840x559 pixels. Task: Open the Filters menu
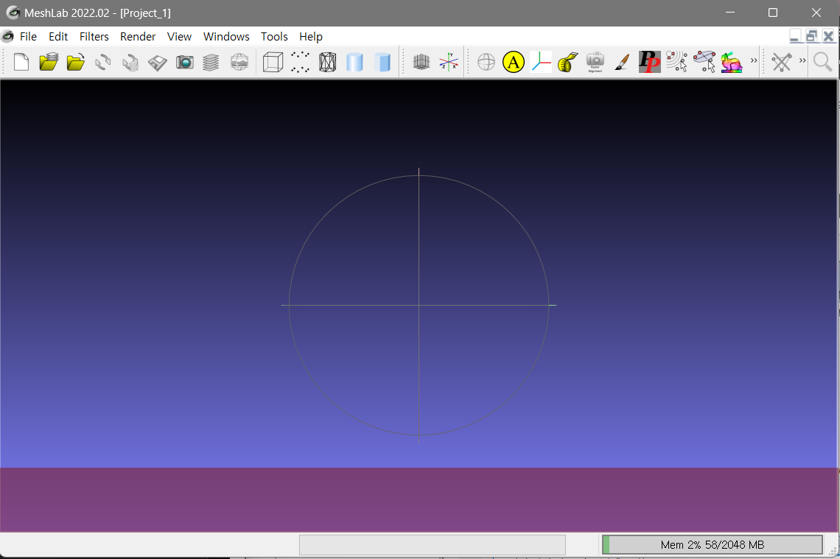94,36
